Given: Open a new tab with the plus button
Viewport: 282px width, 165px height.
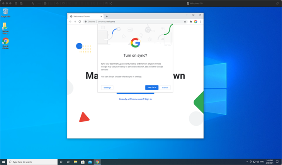Looking at the screenshot, I should click(x=107, y=17).
